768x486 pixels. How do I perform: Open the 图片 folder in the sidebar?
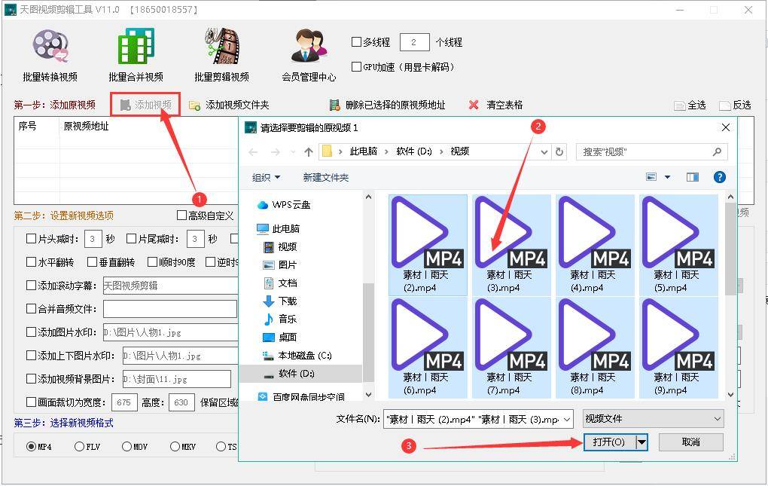coord(280,264)
